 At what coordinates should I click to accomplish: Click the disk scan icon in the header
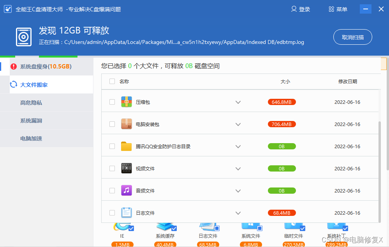(x=23, y=37)
